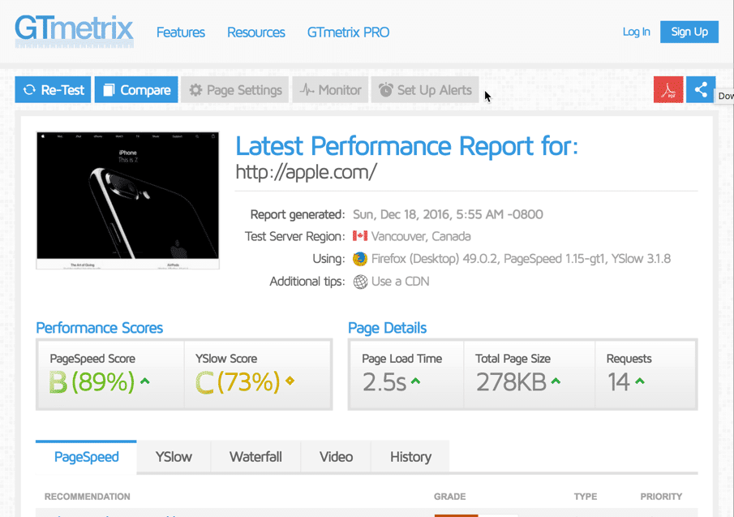Switch to the YSlow tab

(174, 457)
